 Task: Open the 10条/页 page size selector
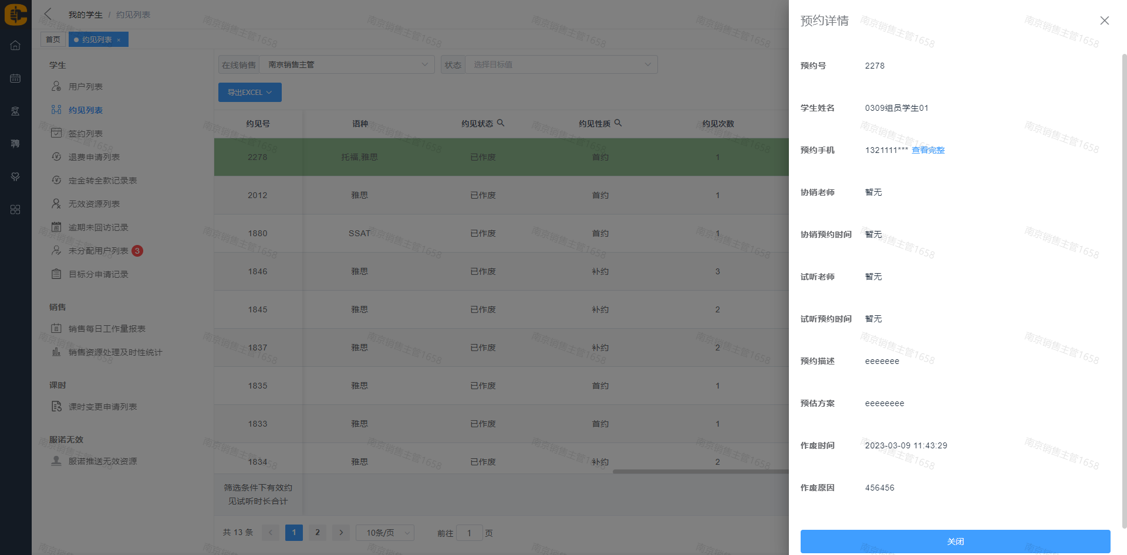tap(385, 533)
